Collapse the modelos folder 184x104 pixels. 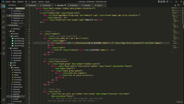[x=9, y=48]
